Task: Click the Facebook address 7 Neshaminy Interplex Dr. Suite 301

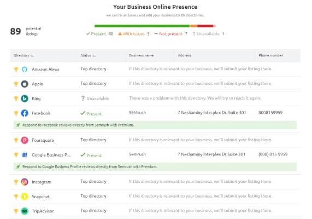Action: 211,112
